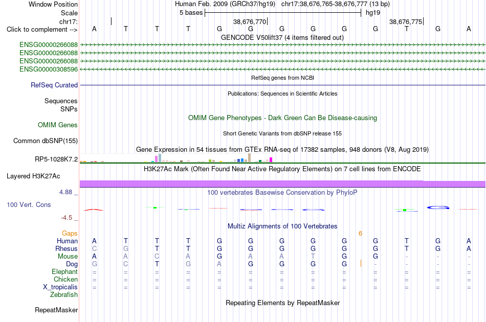This screenshot has width=486, height=322.
Task: Open GENCODE V50lift37 track title
Action: 282,37
